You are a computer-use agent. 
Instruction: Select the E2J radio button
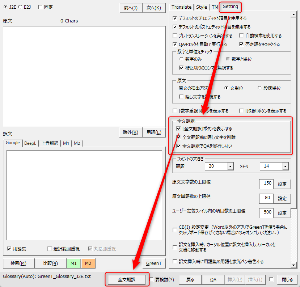click(20, 7)
